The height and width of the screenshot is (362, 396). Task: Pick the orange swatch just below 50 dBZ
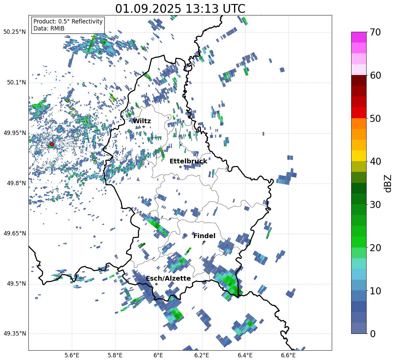coord(359,123)
